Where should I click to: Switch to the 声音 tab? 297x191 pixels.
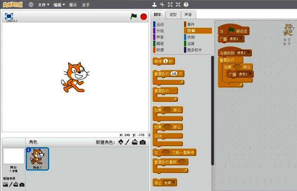click(x=188, y=15)
